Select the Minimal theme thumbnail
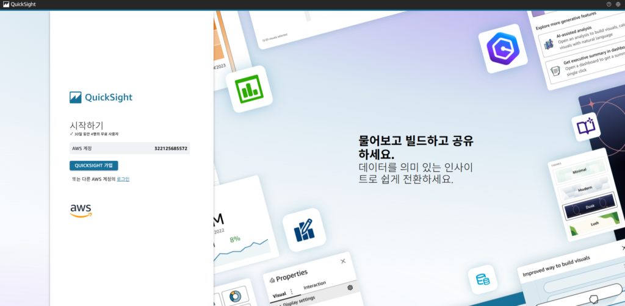625x306 pixels. pyautogui.click(x=579, y=172)
